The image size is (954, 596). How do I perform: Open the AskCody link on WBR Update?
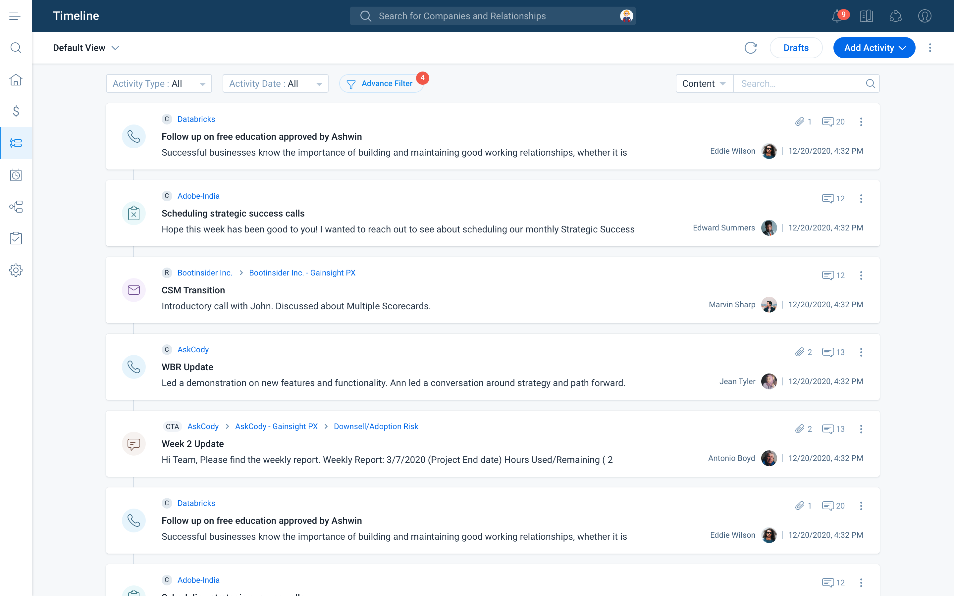coord(193,350)
